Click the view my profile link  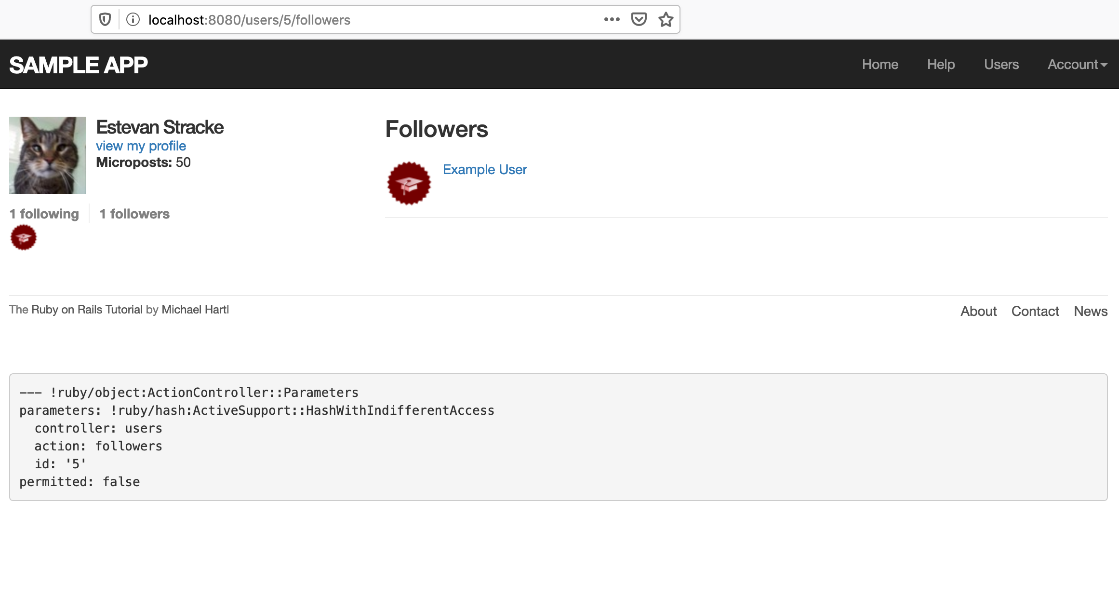[141, 146]
